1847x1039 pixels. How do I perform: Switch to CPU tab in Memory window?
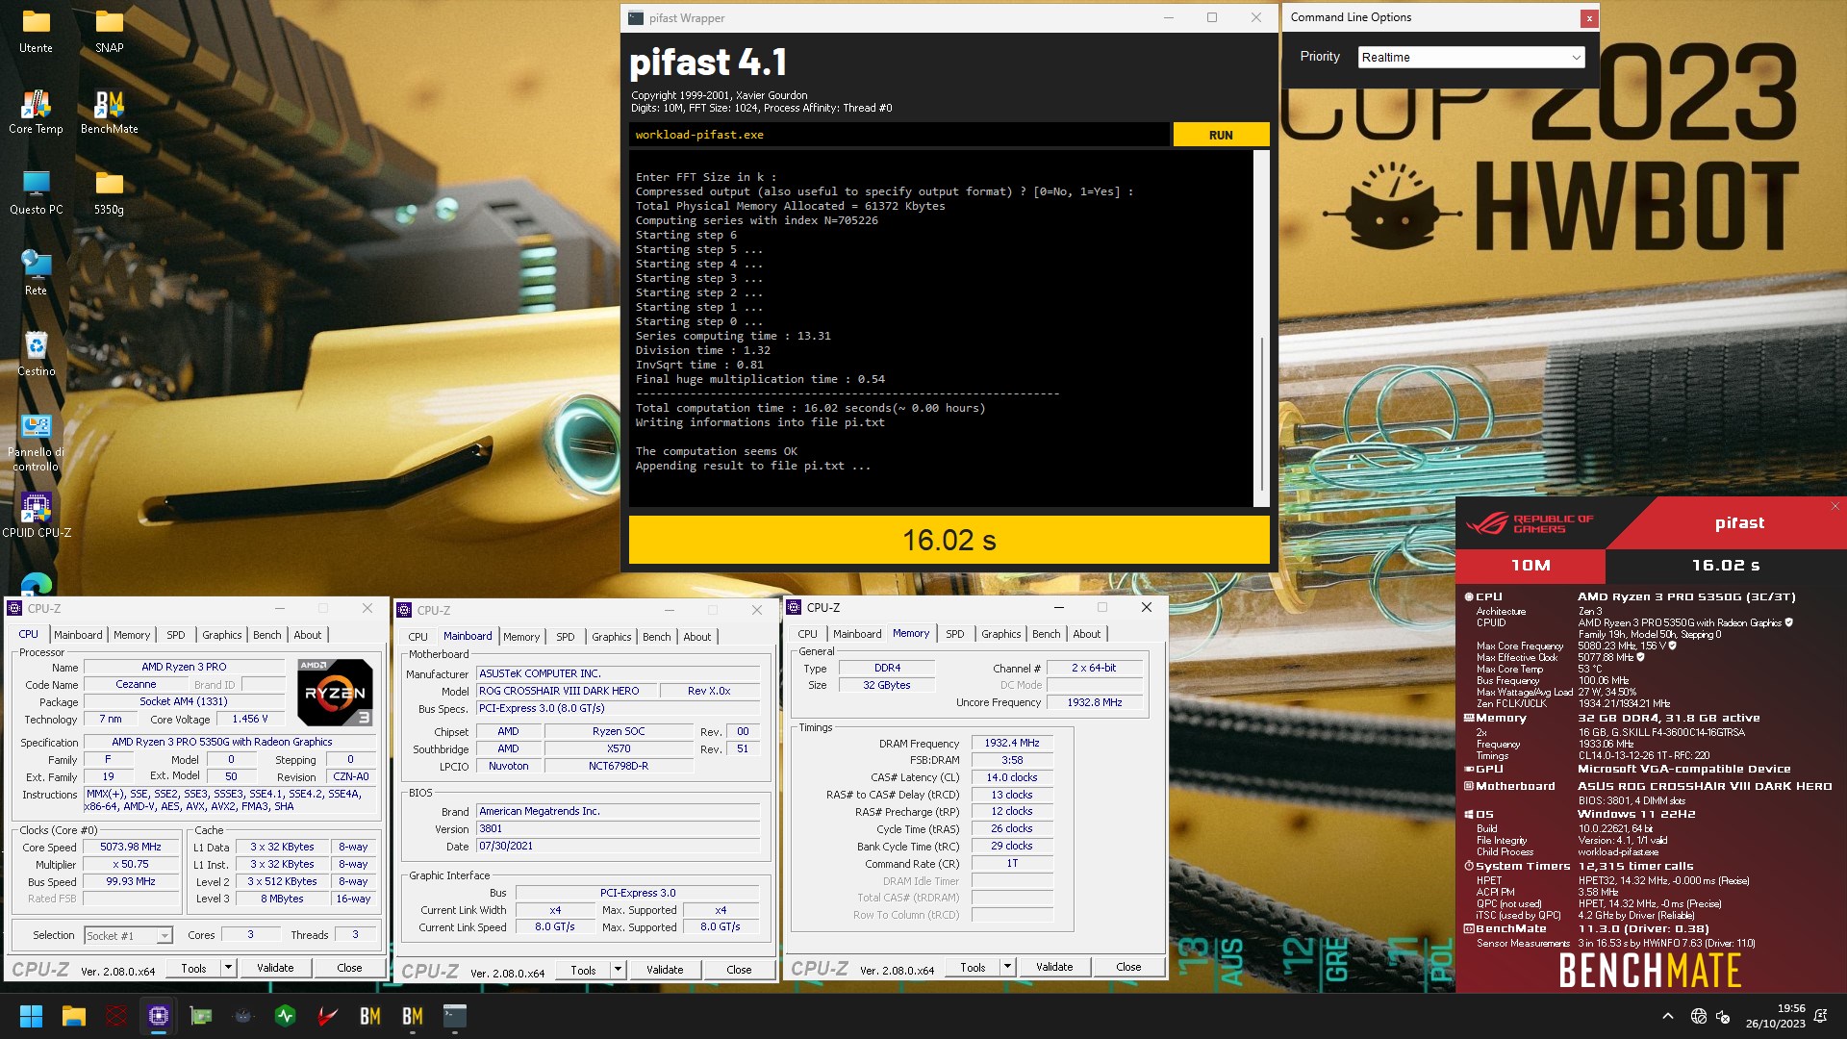[807, 634]
